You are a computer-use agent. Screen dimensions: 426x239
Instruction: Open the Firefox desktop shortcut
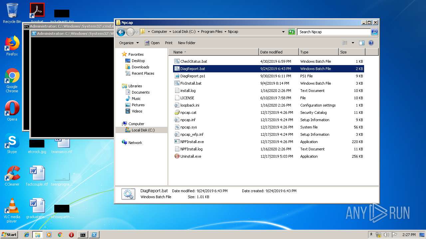pyautogui.click(x=12, y=46)
